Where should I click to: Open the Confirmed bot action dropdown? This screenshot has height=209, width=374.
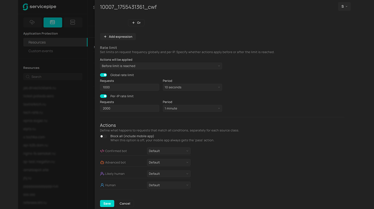coord(168,151)
